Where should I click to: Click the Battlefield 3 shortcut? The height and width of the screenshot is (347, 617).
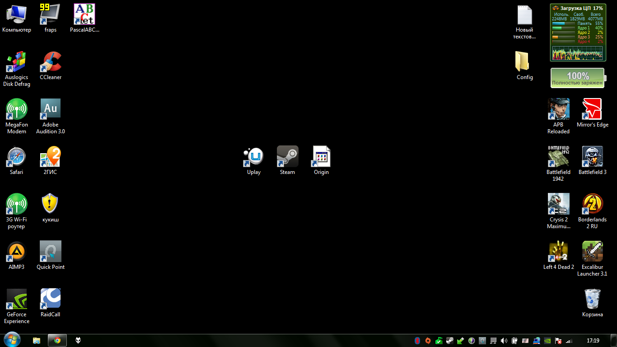pos(593,160)
